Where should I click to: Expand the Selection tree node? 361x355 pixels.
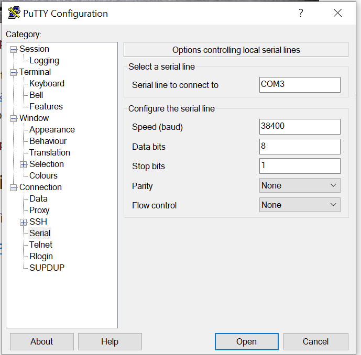[x=23, y=165]
